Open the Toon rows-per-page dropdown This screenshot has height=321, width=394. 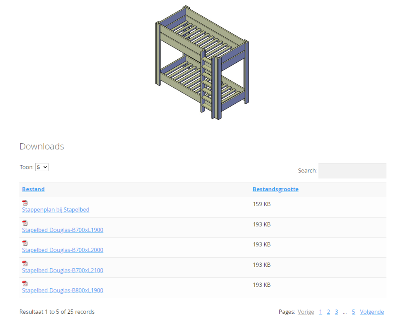pos(42,167)
